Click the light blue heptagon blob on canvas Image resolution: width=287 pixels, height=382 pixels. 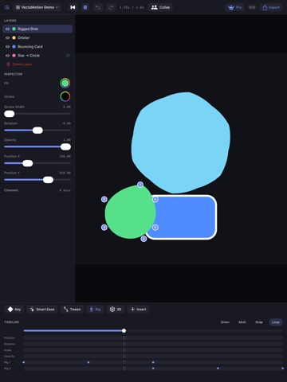pyautogui.click(x=181, y=142)
